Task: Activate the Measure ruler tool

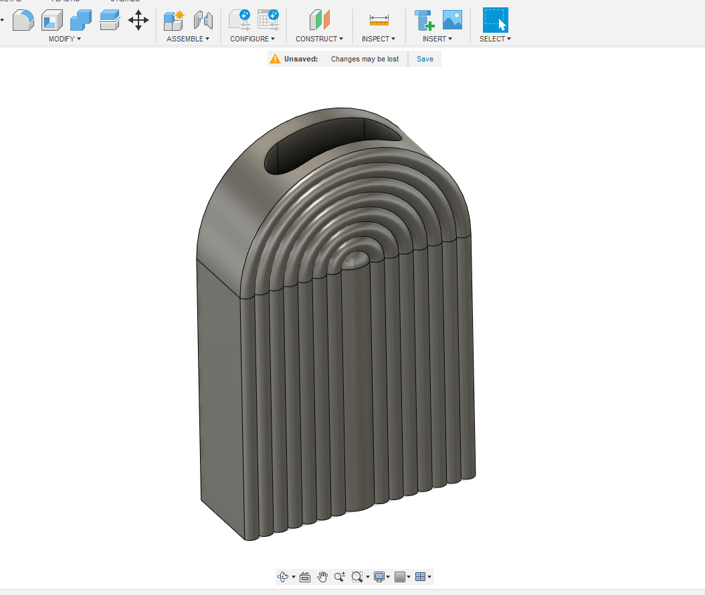Action: (379, 20)
